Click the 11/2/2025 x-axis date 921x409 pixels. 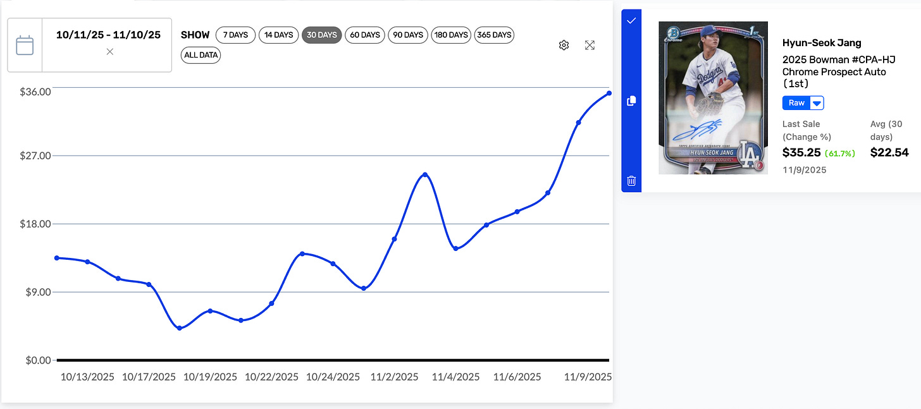coord(394,377)
